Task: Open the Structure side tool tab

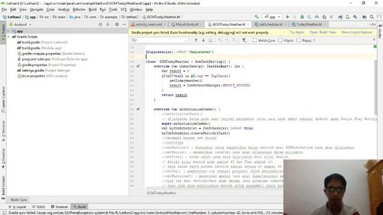Action: click(3, 131)
